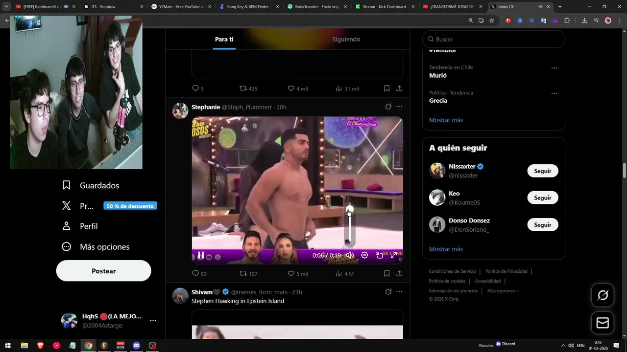Show more accounts under A quién seguir
This screenshot has height=352, width=627.
tap(446, 249)
